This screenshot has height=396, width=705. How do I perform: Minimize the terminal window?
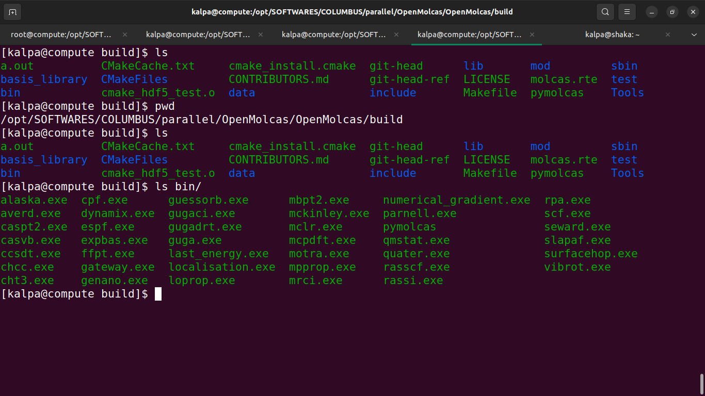tap(652, 11)
